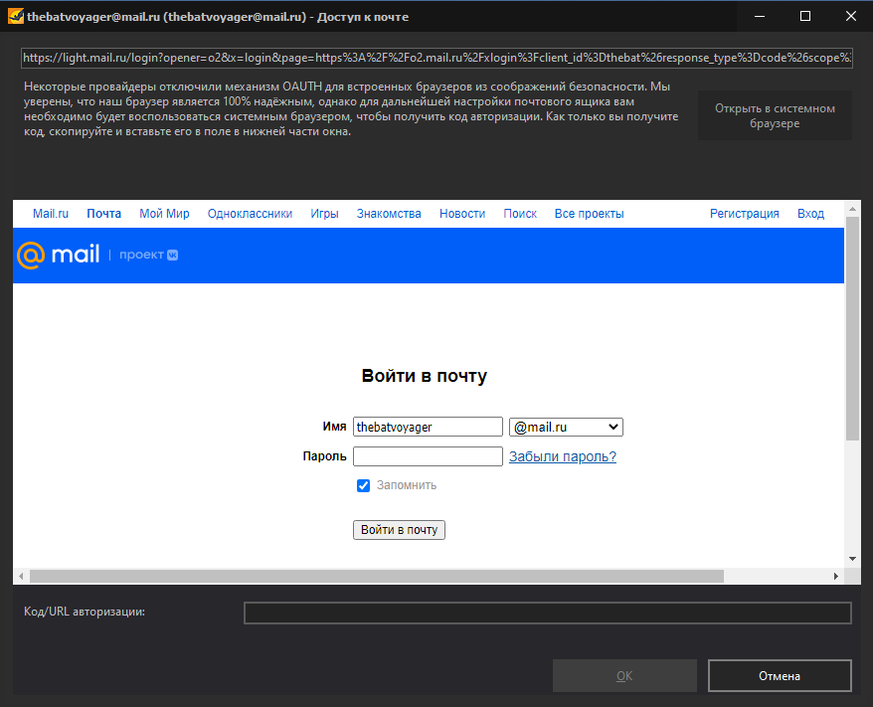Close the mail access window
The image size is (873, 707).
pyautogui.click(x=851, y=16)
